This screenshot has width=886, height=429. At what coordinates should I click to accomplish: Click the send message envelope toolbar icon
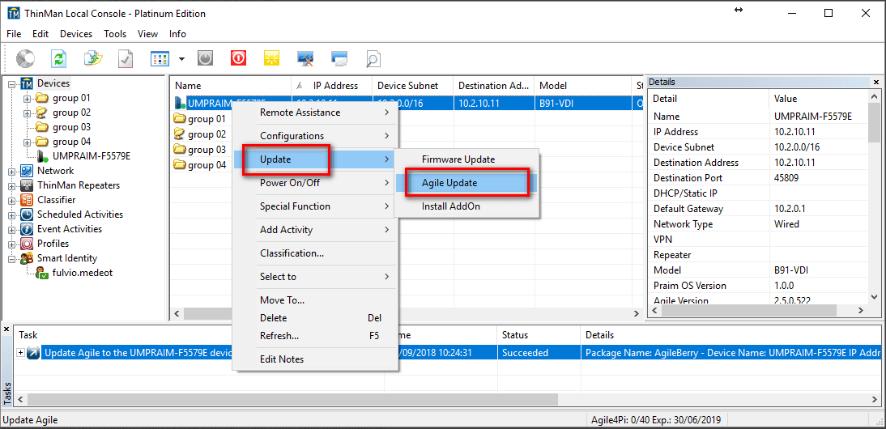point(339,58)
